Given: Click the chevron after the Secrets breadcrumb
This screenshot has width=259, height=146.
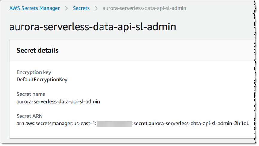Looking at the screenshot, I should click(96, 8).
